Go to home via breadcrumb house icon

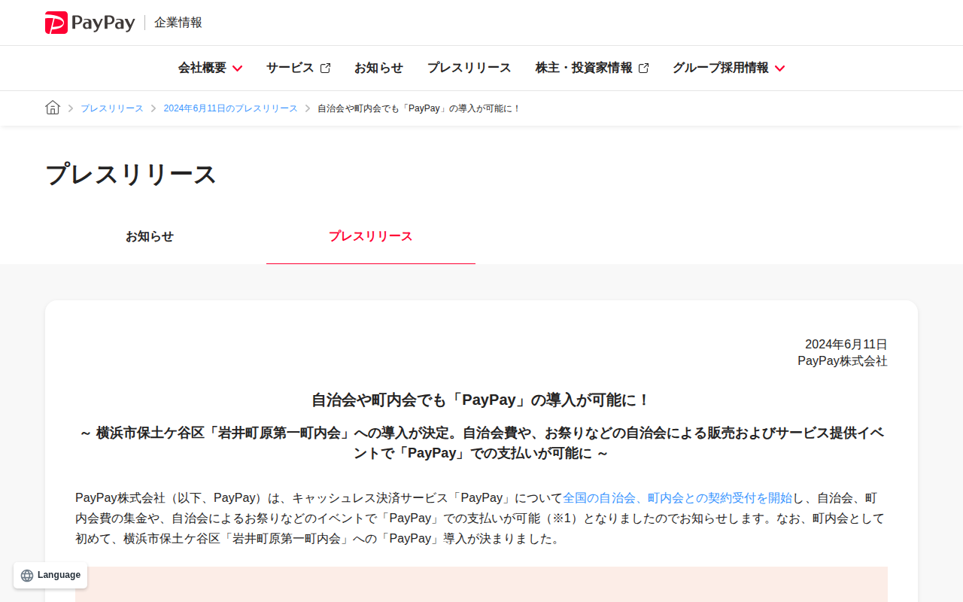(x=53, y=108)
